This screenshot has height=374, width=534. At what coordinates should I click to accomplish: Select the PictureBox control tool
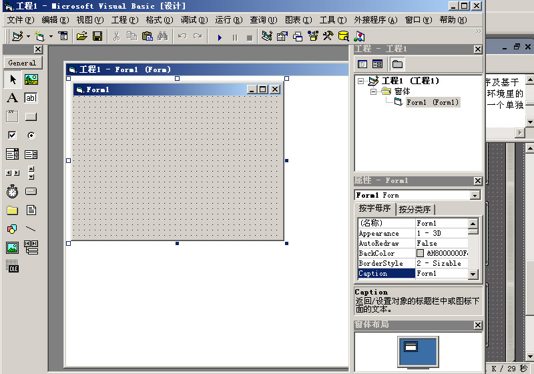[31, 79]
